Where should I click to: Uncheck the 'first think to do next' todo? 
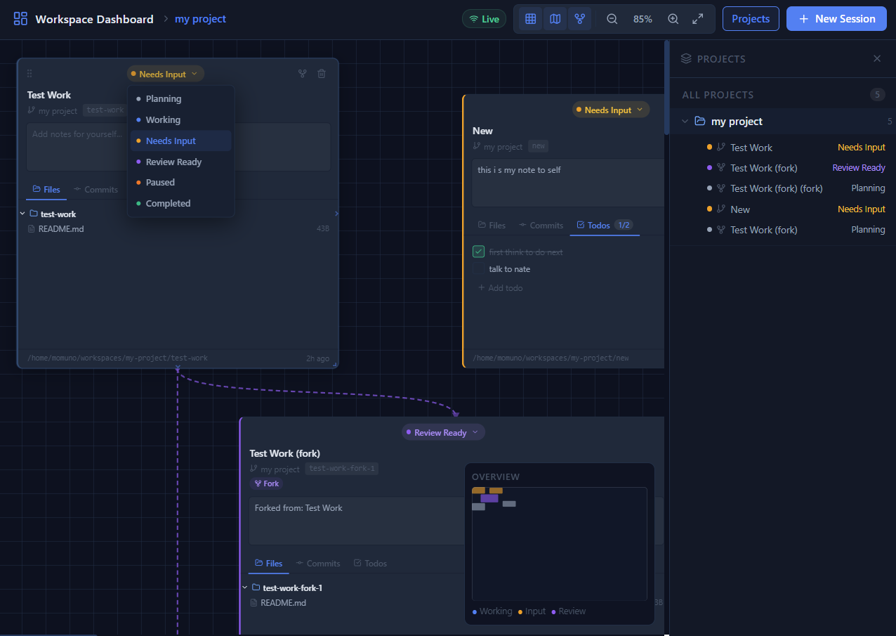click(x=479, y=252)
